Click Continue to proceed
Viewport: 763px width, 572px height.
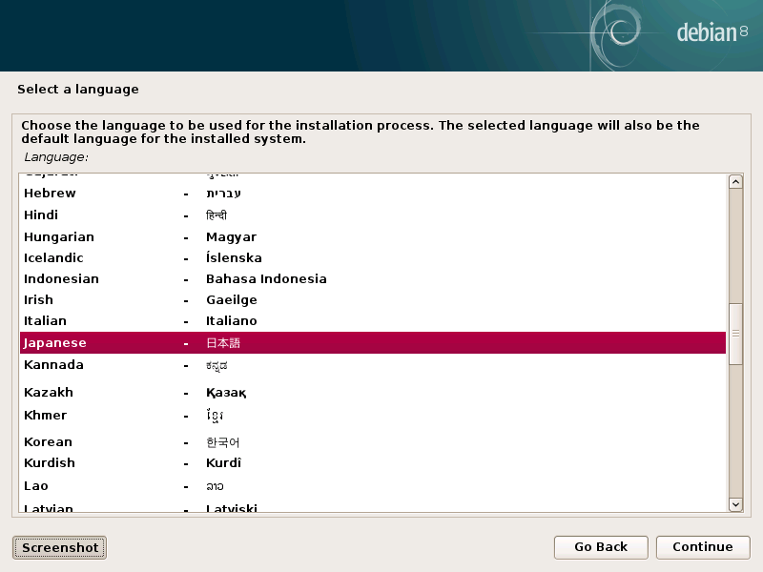pos(702,547)
